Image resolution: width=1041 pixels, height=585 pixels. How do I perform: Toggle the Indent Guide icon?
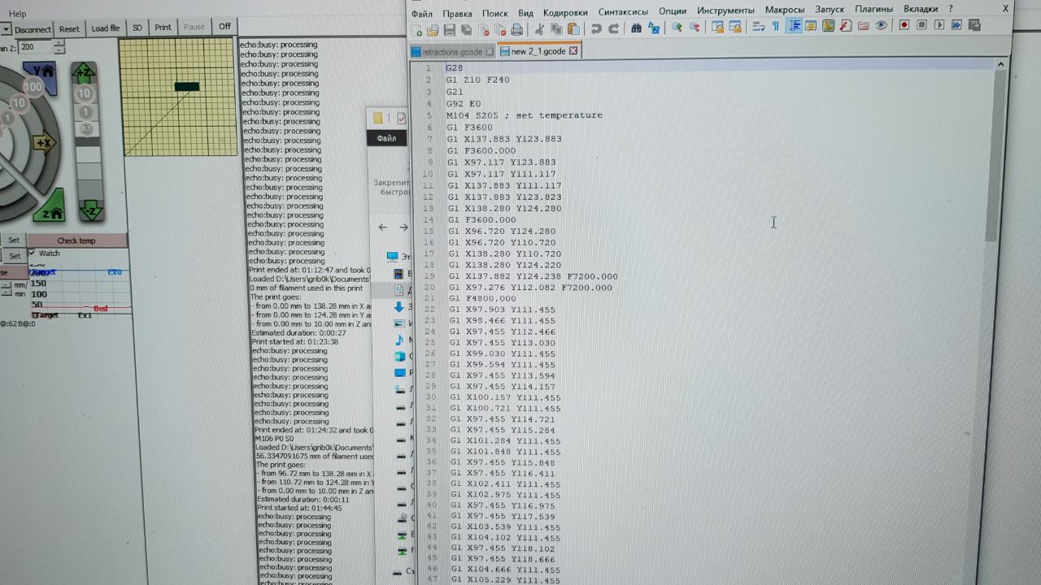[x=794, y=26]
